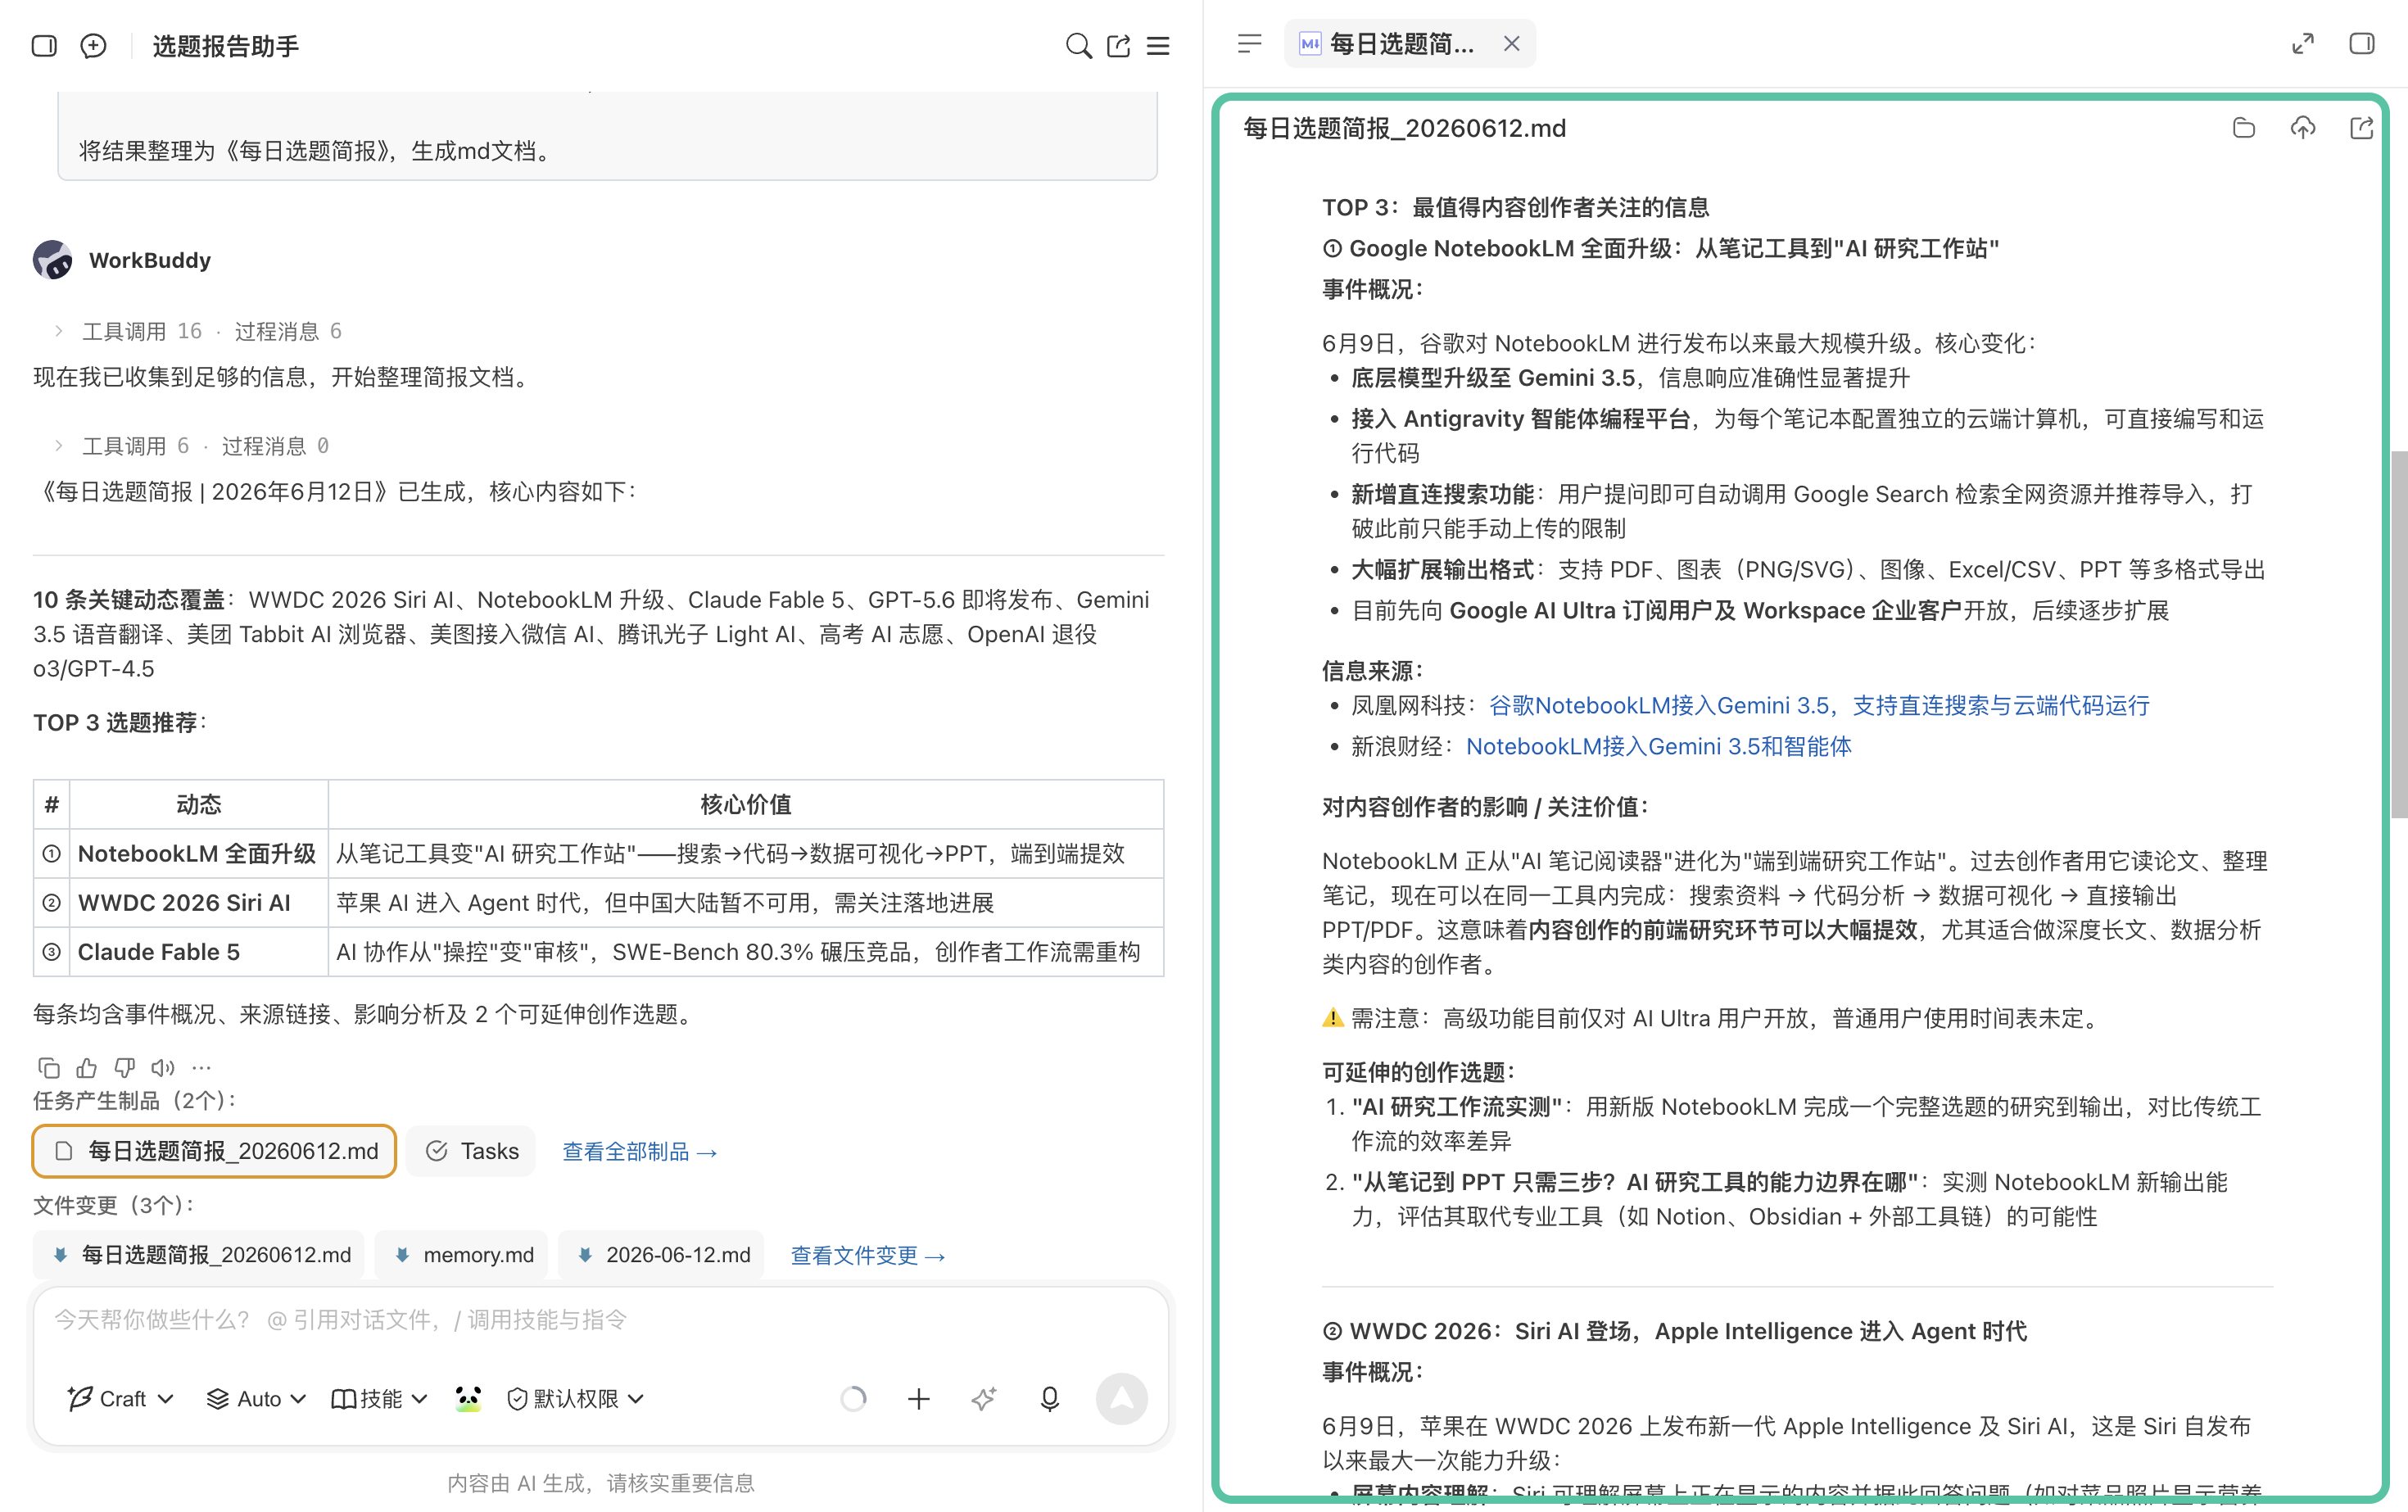The height and width of the screenshot is (1512, 2408).
Task: Open the 技能 skills dropdown
Action: click(x=380, y=1399)
